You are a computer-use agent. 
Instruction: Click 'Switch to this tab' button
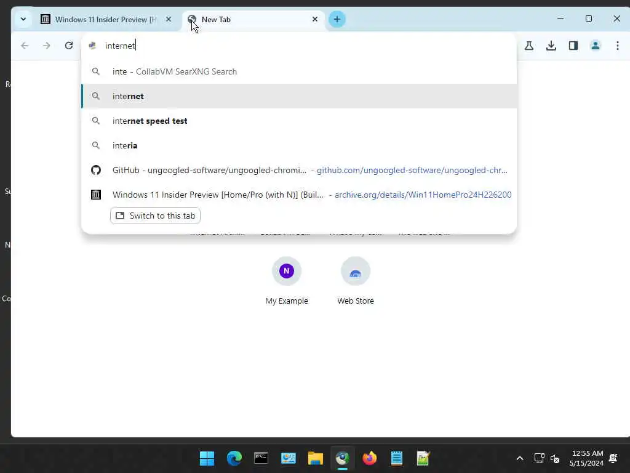coord(156,216)
